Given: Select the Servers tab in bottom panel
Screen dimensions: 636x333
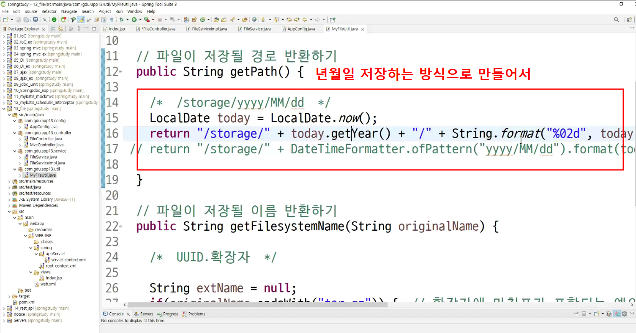Looking at the screenshot, I should pos(144,314).
